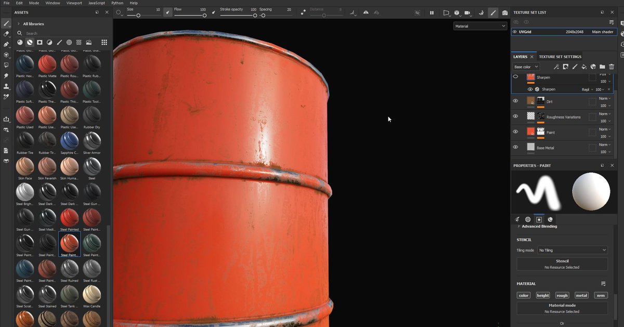
Task: Toggle the height material channel
Action: [x=543, y=295]
